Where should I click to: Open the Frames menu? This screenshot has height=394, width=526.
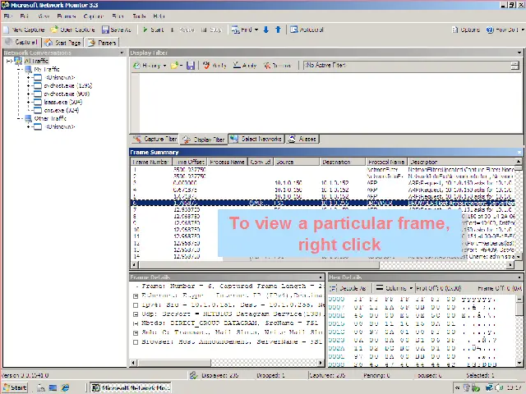tap(66, 16)
